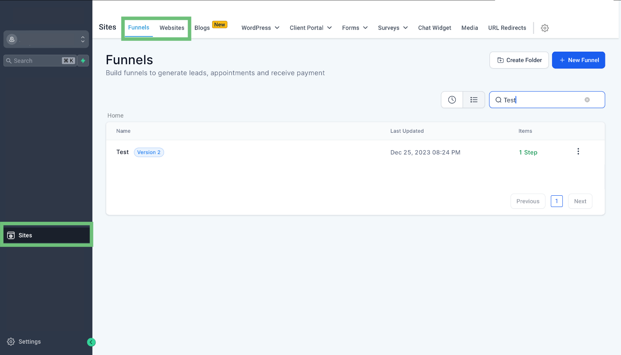Open Sites in the left sidebar
The image size is (621, 355).
point(46,235)
